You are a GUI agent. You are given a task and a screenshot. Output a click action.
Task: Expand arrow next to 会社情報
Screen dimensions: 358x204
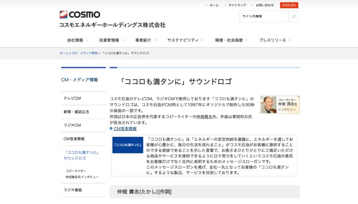coord(87,40)
